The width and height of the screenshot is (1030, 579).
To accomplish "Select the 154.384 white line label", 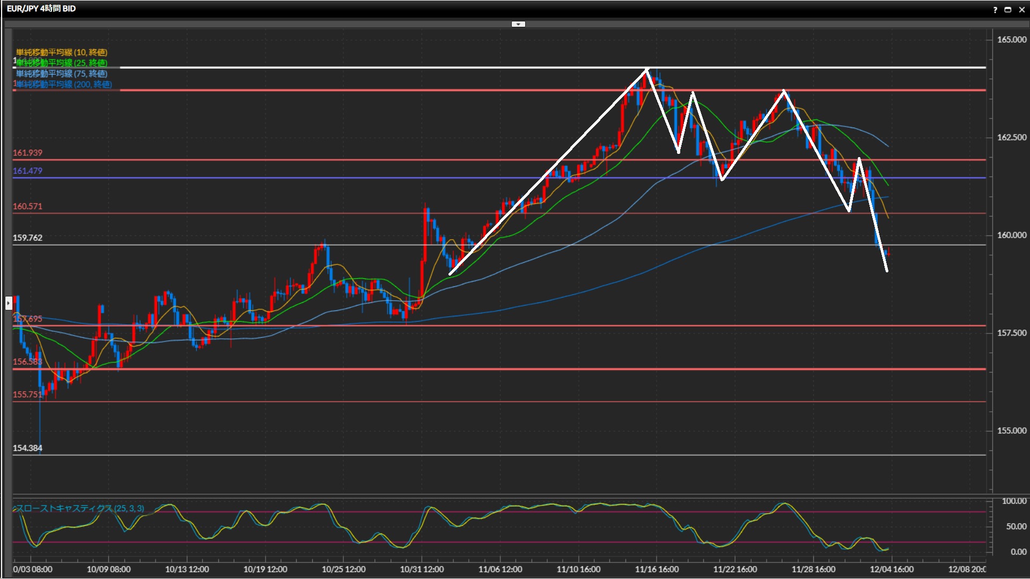I will point(27,448).
